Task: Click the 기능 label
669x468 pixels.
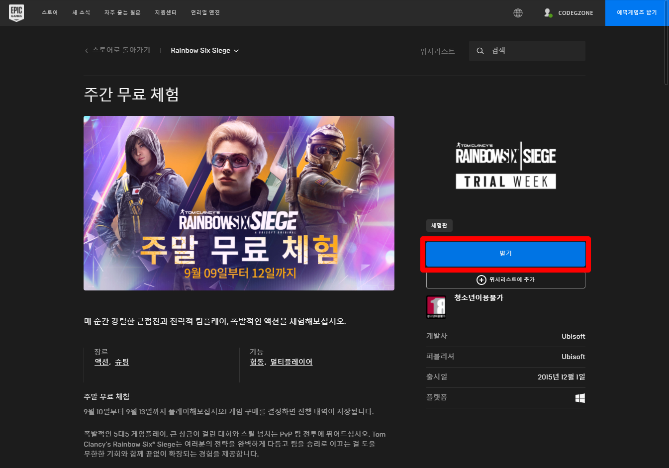Action: 256,352
